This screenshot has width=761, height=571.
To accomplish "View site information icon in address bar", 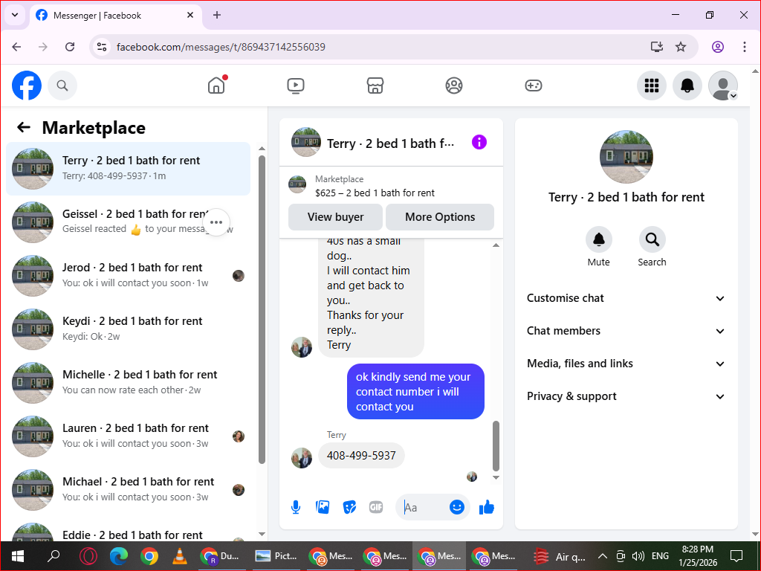I will point(101,47).
